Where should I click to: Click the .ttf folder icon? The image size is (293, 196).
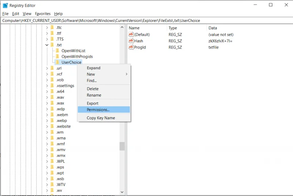click(x=52, y=33)
